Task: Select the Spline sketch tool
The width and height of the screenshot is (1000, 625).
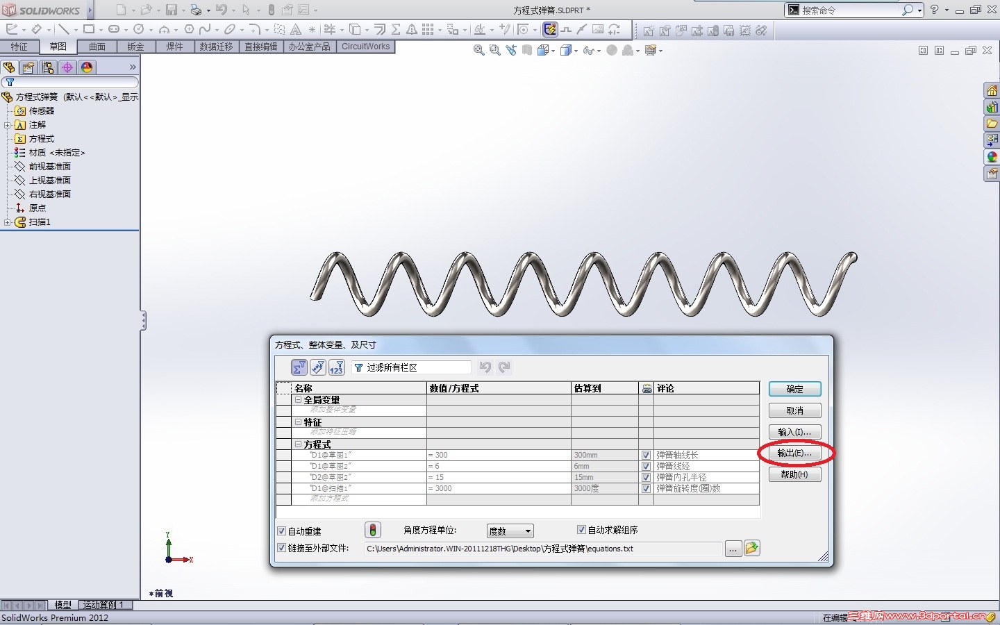Action: point(205,29)
